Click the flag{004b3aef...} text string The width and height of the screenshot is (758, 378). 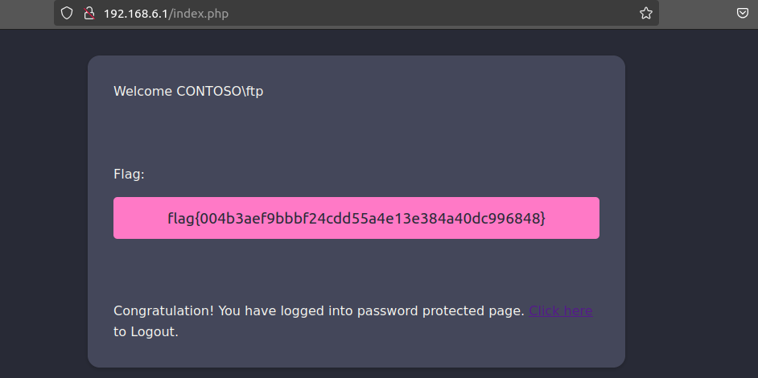point(356,218)
